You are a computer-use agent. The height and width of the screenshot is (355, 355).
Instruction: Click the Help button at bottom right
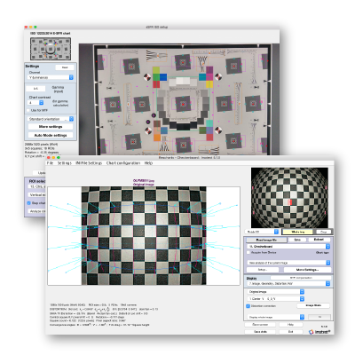coord(290,325)
